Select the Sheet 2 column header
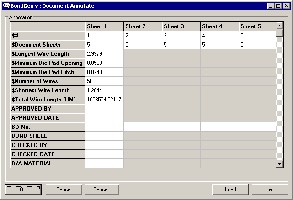The width and height of the screenshot is (293, 200). point(143,26)
